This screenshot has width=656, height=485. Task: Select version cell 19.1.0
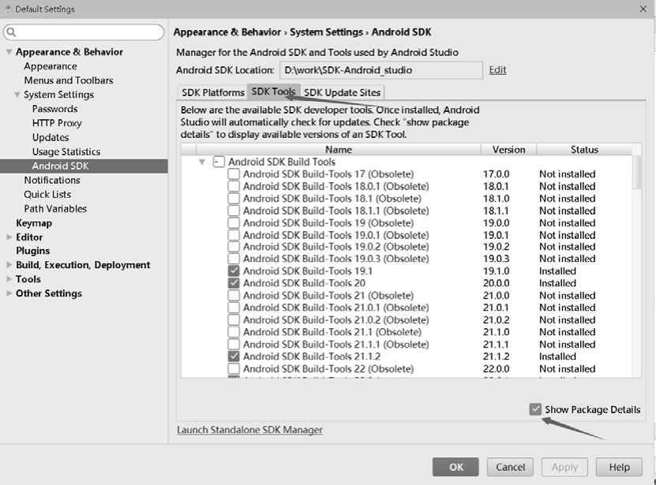point(497,271)
